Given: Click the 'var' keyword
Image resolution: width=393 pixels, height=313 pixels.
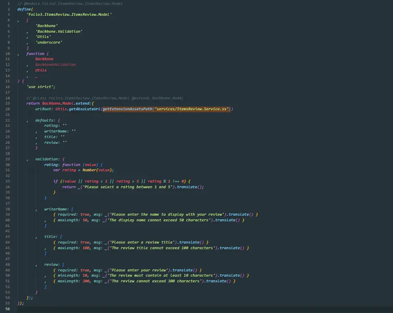Looking at the screenshot, I should click(x=57, y=170).
